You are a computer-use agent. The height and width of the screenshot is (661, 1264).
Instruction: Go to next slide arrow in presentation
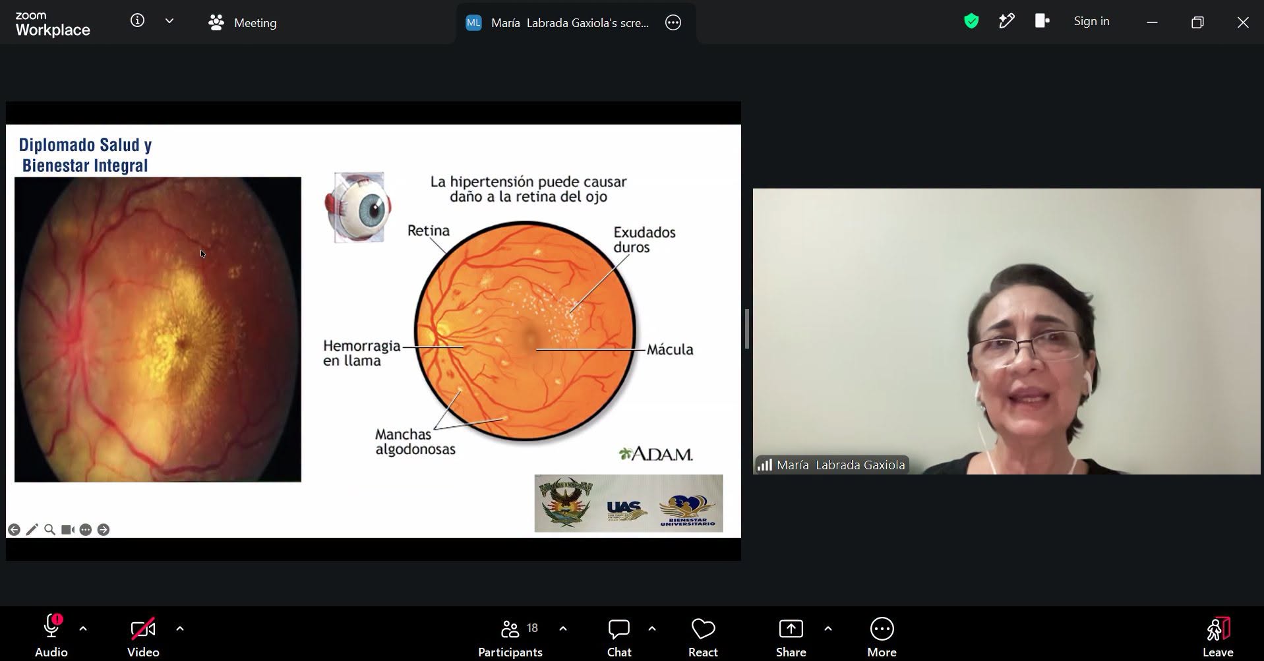(x=104, y=530)
